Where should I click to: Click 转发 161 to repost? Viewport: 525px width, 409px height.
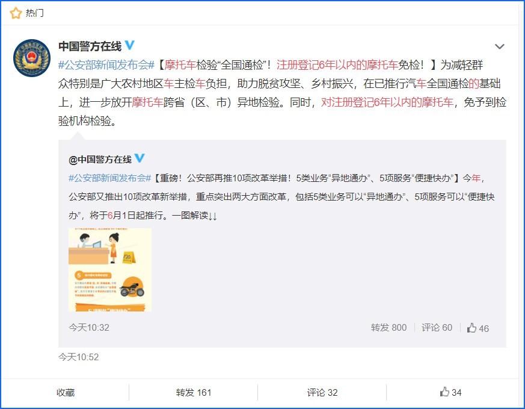[193, 392]
